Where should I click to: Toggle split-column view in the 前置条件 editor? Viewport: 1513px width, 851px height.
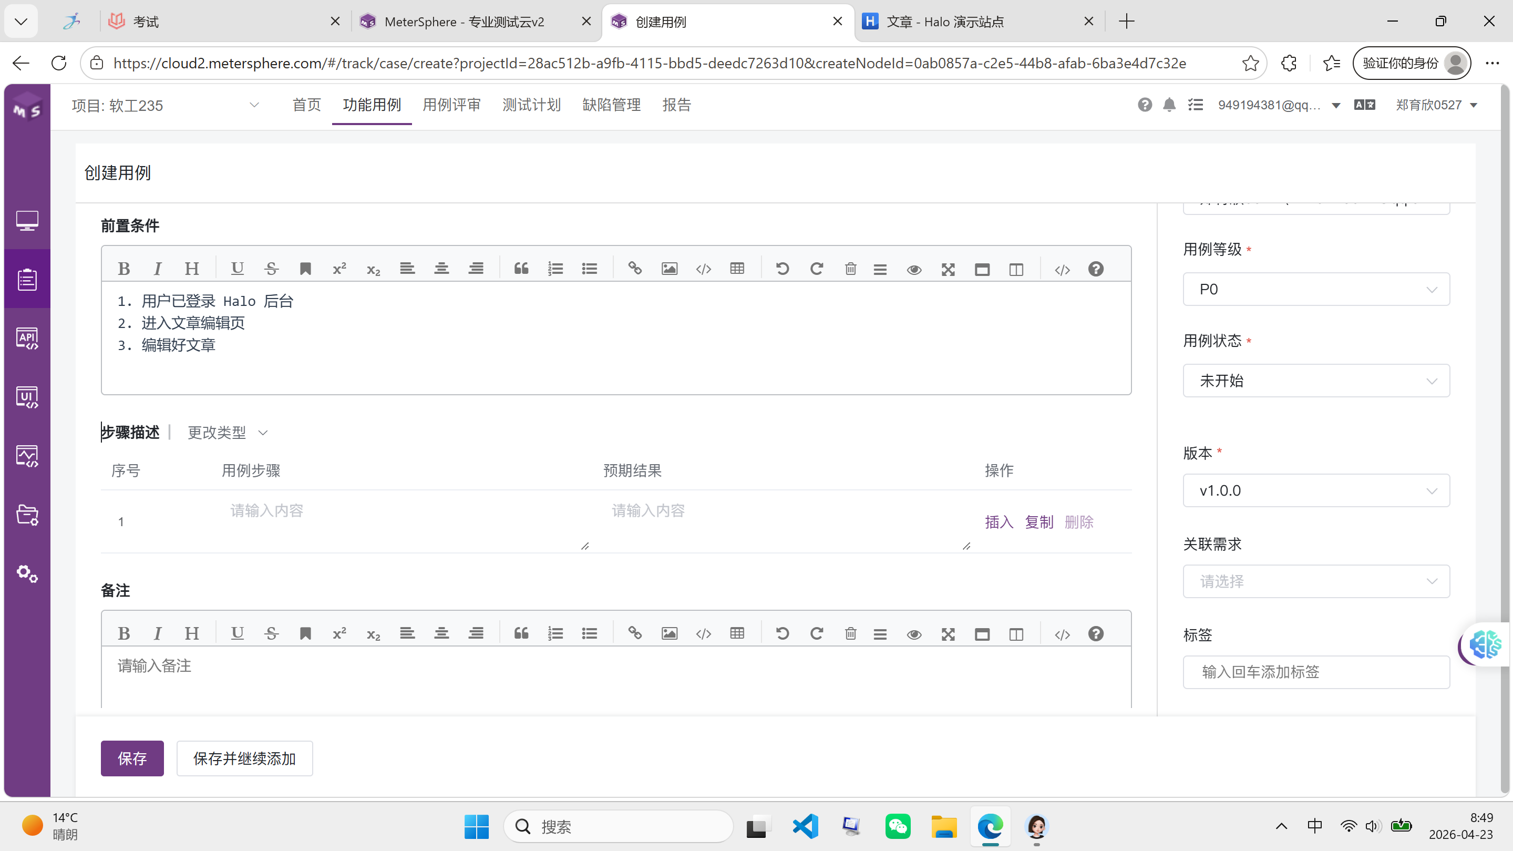point(1016,269)
